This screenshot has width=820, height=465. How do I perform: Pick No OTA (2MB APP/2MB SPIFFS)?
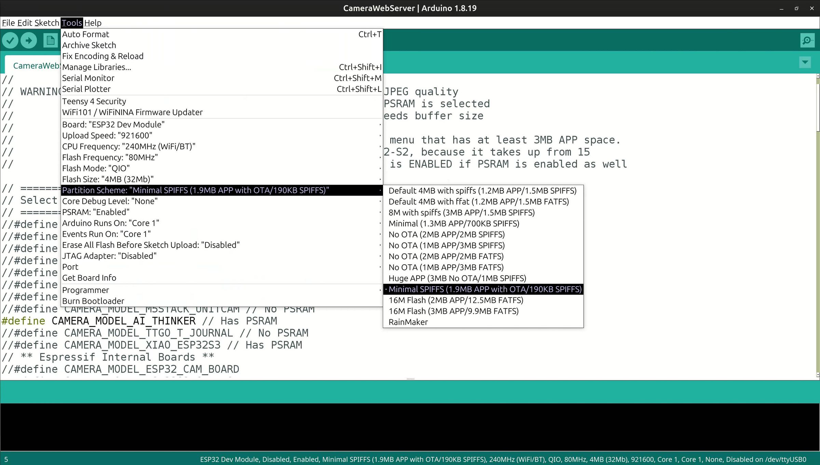tap(446, 235)
